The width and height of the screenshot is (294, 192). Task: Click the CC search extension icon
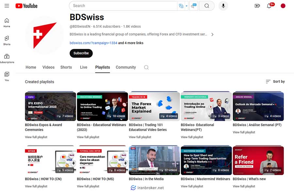(194, 6)
